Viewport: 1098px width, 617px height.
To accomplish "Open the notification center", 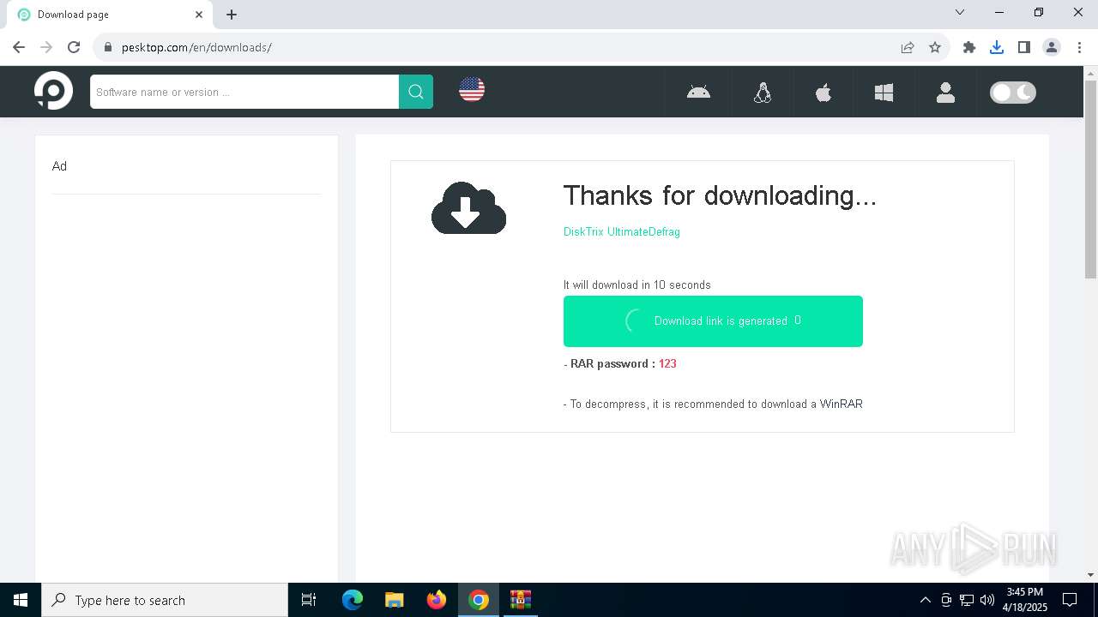I will (1071, 600).
